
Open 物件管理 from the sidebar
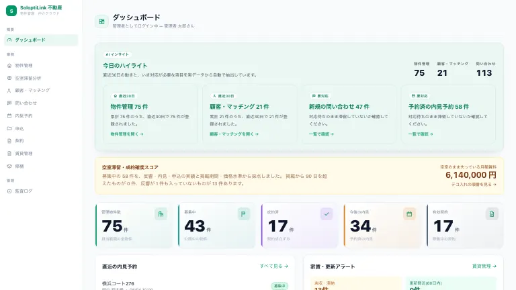41,65
